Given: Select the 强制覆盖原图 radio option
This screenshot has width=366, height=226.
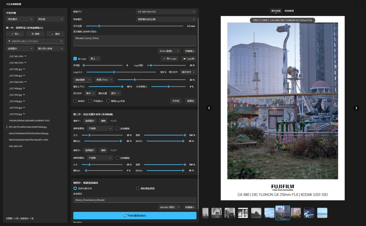Looking at the screenshot, I should [x=138, y=188].
